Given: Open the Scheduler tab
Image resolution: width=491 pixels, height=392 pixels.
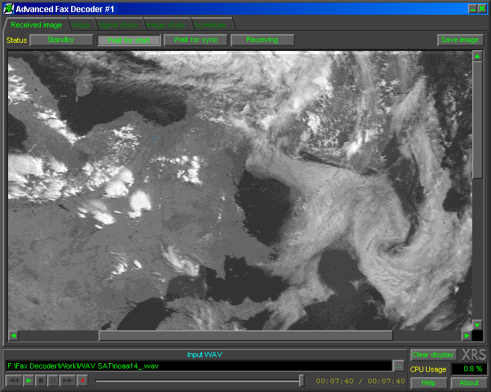Looking at the screenshot, I should [211, 25].
